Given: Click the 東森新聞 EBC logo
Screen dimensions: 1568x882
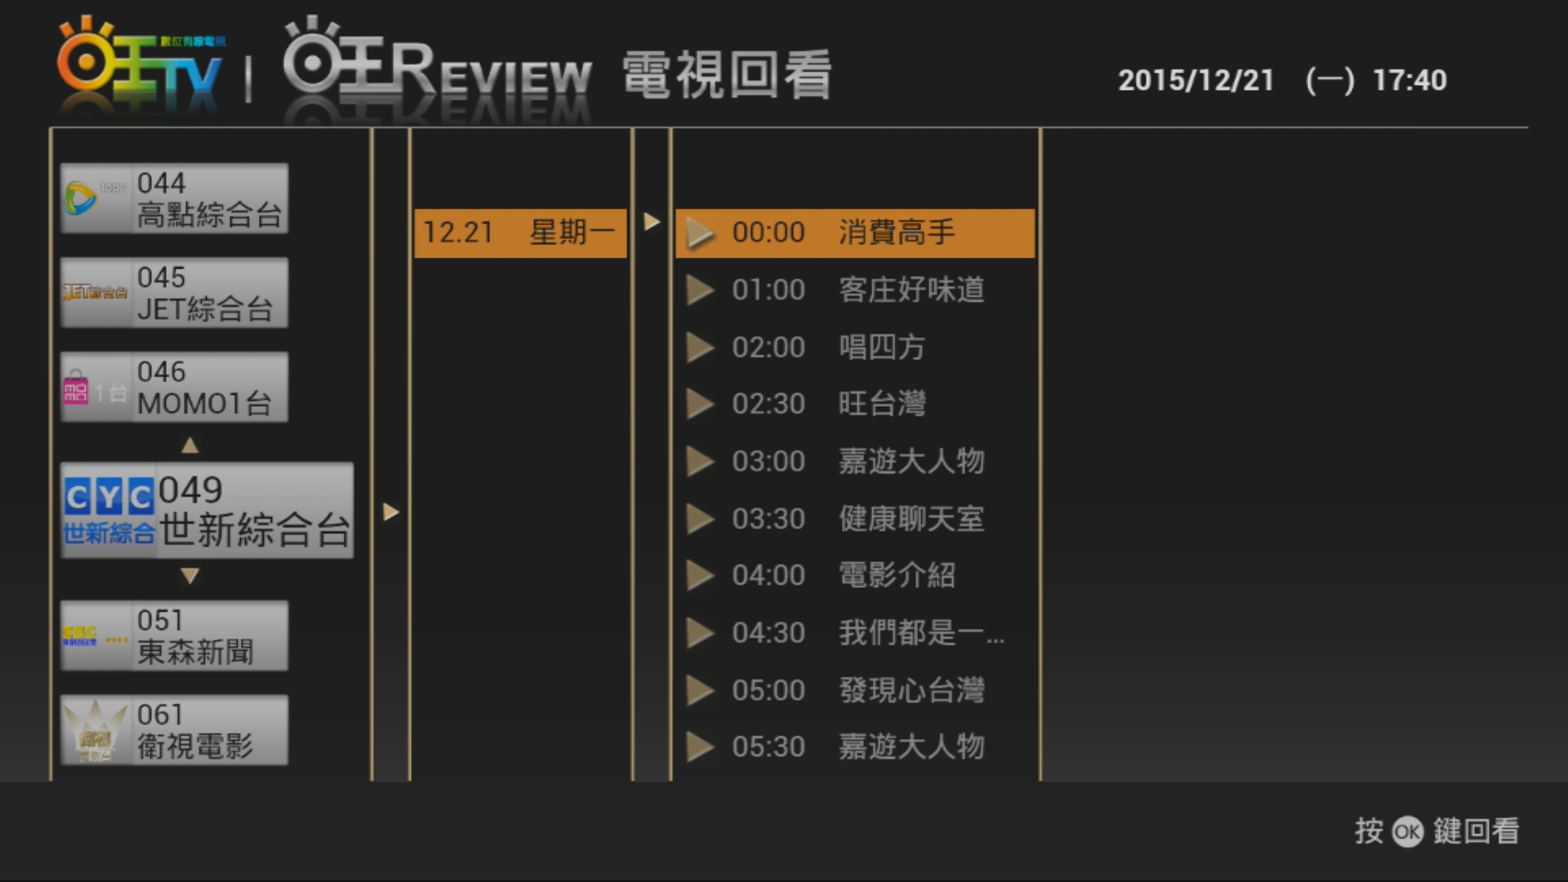Looking at the screenshot, I should (96, 636).
